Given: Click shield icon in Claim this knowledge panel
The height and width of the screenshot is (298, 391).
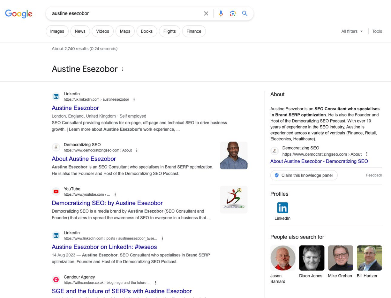Looking at the screenshot, I should [277, 175].
